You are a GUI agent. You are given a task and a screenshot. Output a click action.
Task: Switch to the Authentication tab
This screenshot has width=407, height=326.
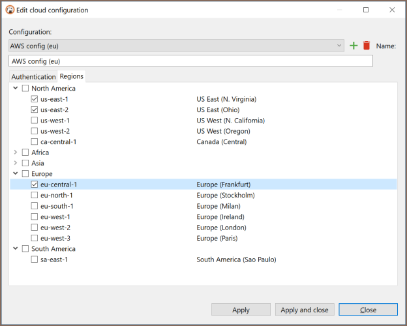click(x=33, y=76)
